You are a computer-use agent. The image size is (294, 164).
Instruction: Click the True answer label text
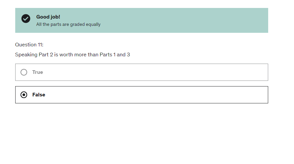[x=38, y=72]
